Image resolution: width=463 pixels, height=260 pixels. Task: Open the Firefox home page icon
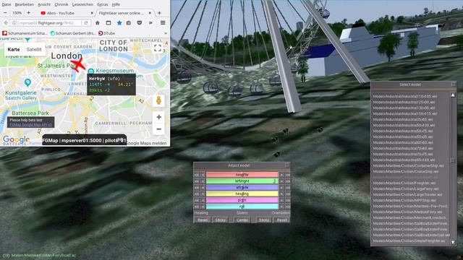(x=98, y=22)
